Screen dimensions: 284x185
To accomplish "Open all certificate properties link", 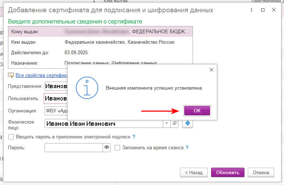I will [x=42, y=75].
